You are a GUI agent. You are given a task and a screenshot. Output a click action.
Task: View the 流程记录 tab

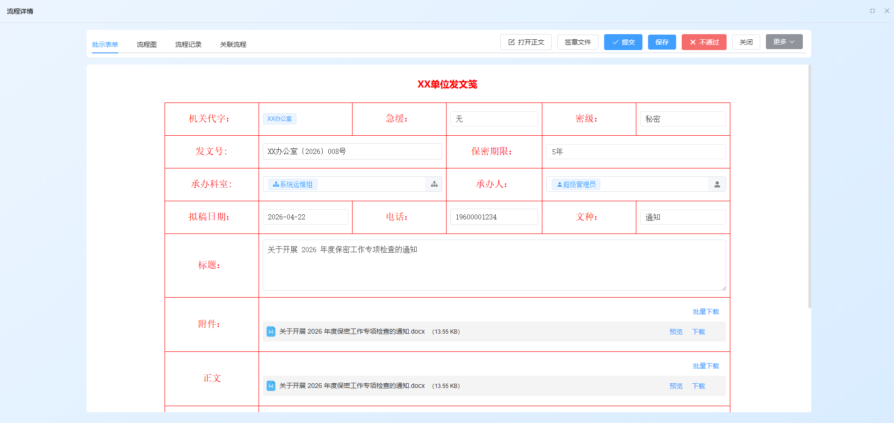pyautogui.click(x=188, y=44)
